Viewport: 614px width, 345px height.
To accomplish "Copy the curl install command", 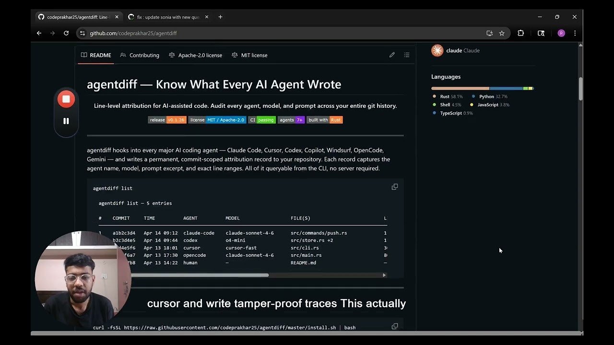I will point(395,326).
